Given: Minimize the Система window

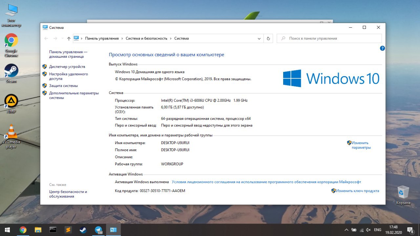Looking at the screenshot, I should pos(350,28).
